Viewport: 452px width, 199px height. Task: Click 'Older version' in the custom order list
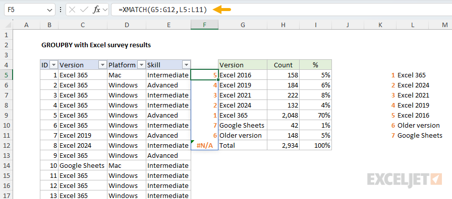tap(419, 126)
